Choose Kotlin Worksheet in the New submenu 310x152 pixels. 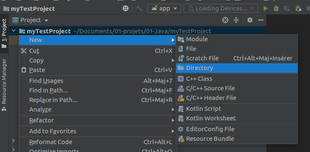(237, 118)
